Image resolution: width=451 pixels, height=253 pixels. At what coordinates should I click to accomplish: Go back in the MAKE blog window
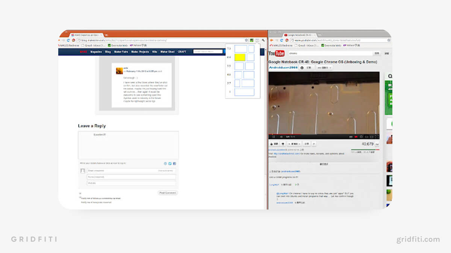(x=59, y=40)
